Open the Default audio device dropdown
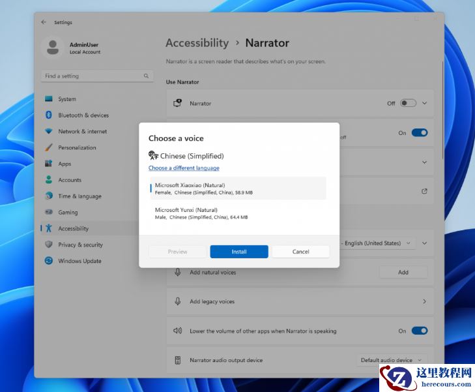This screenshot has width=475, height=392. click(x=392, y=360)
